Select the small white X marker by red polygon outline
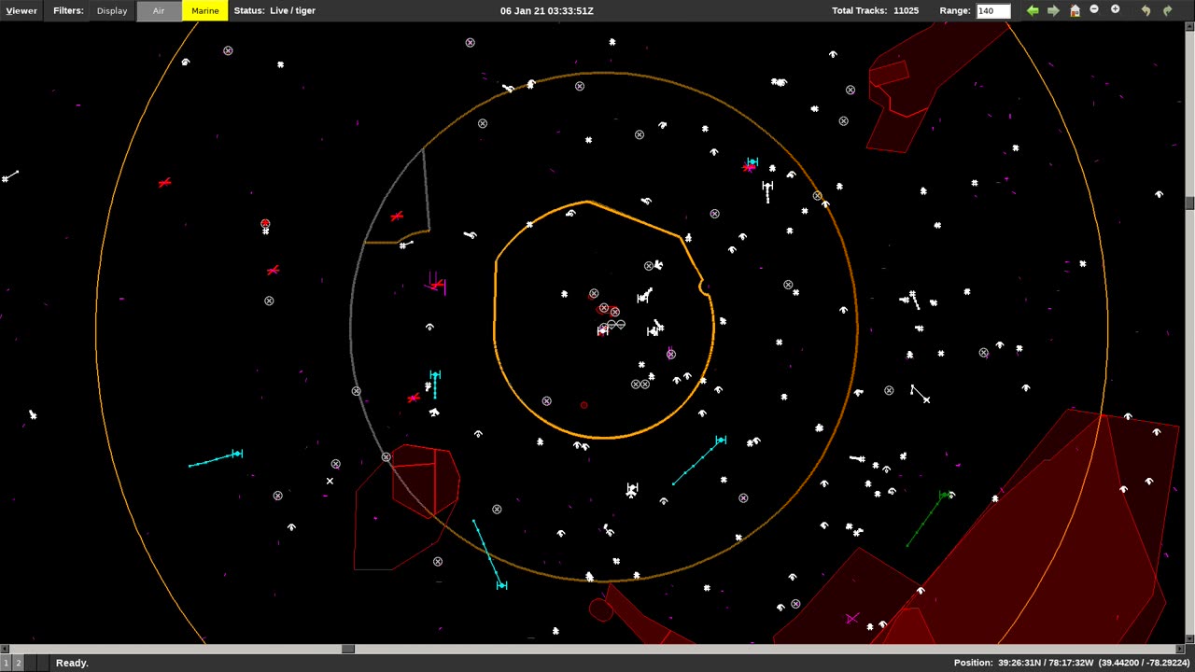This screenshot has height=672, width=1195. 330,482
